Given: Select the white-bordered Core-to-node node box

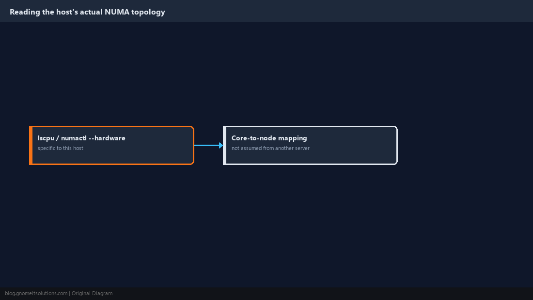Looking at the screenshot, I should 310,145.
